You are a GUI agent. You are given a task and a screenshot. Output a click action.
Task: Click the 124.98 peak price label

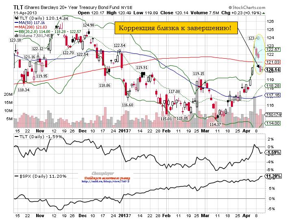88,25
